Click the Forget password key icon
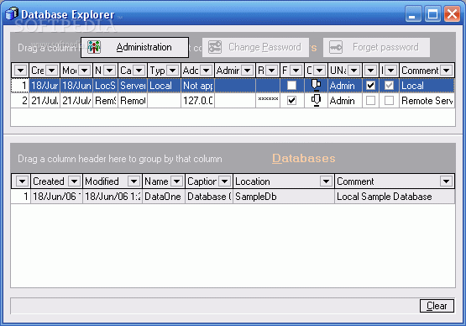The image size is (466, 326). point(336,47)
